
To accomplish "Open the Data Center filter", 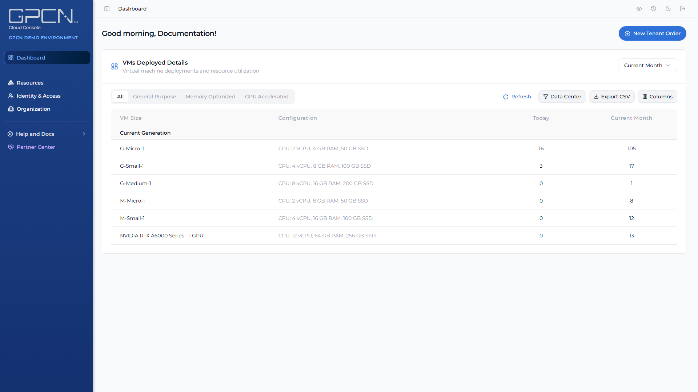I will pos(562,97).
